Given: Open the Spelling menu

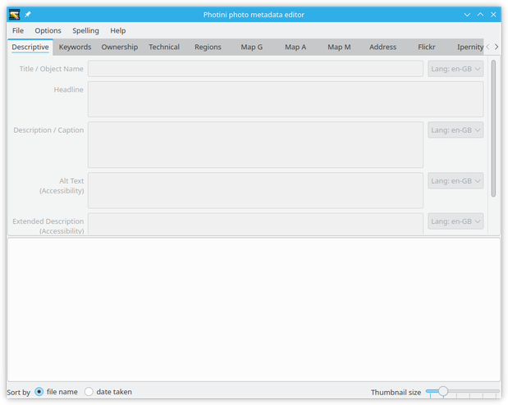Looking at the screenshot, I should coord(85,30).
